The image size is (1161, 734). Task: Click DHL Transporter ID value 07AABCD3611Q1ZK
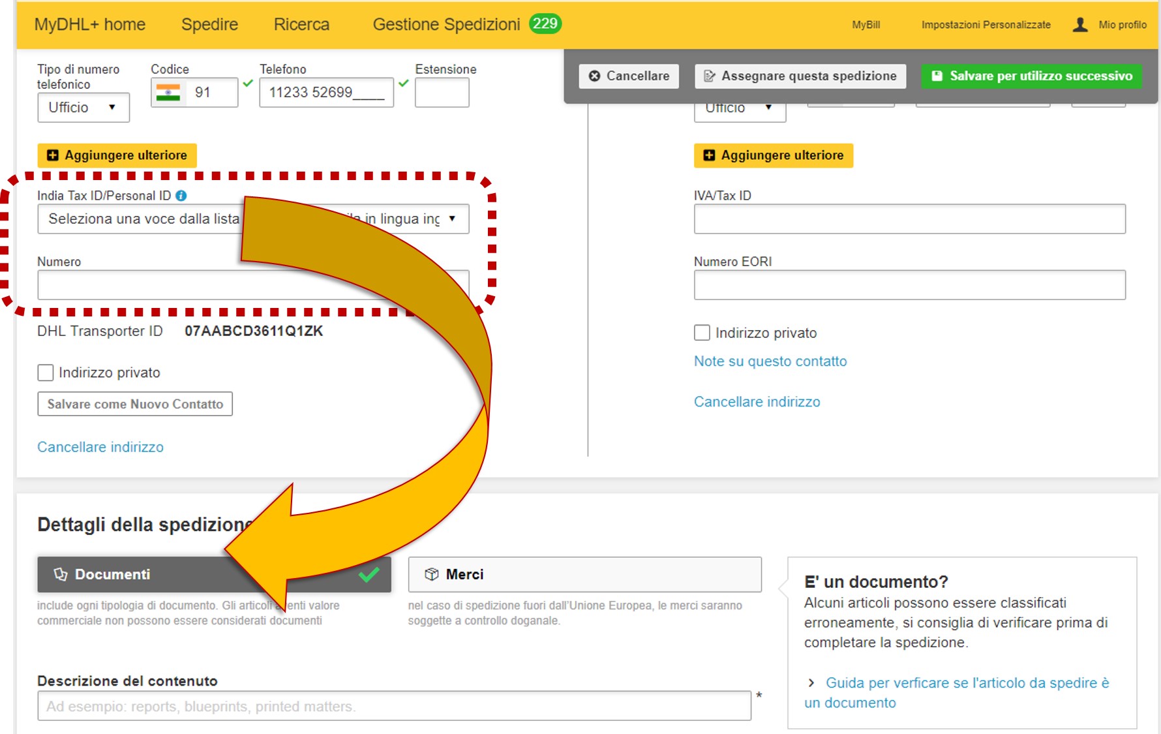pyautogui.click(x=254, y=331)
